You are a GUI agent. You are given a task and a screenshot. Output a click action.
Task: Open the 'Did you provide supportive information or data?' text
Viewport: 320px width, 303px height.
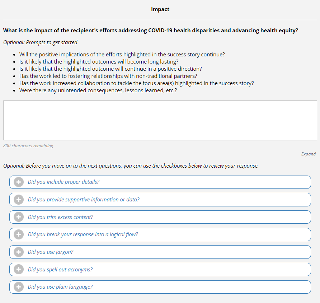84,200
